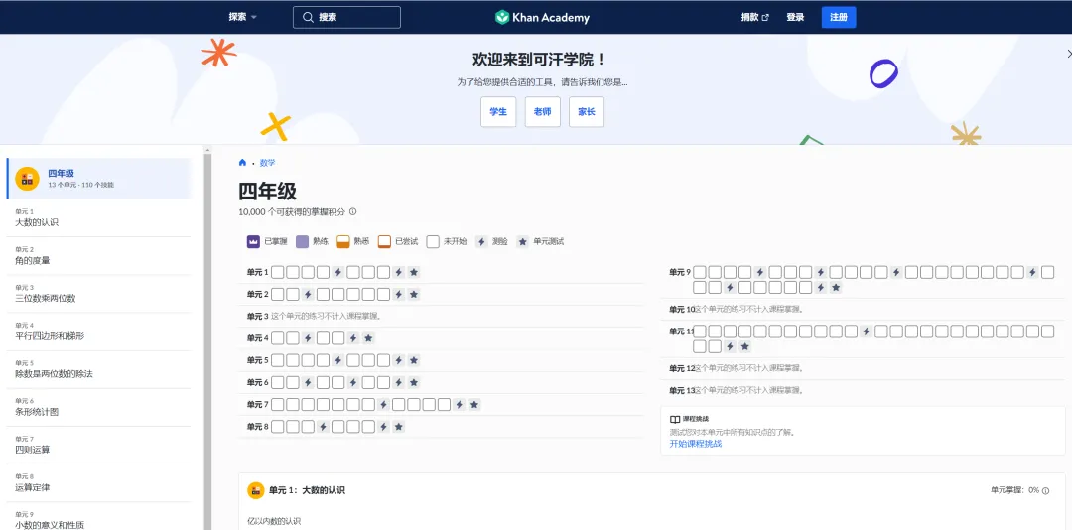The image size is (1072, 530).
Task: Open sidebar item 单元 8 运算定律
Action: point(99,483)
